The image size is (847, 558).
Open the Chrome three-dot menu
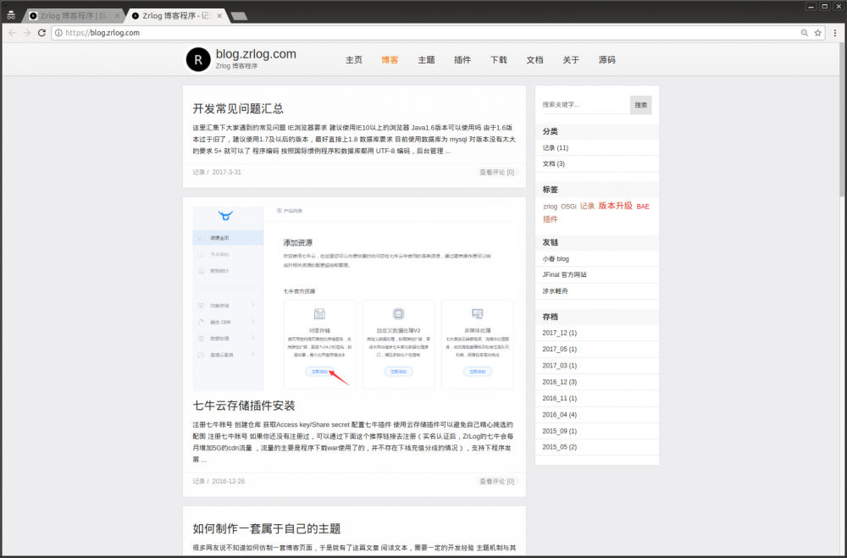835,33
